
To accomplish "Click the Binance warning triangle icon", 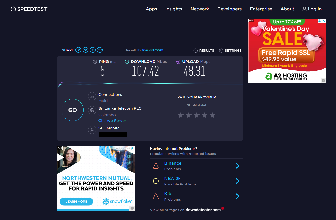I will 156,166.
